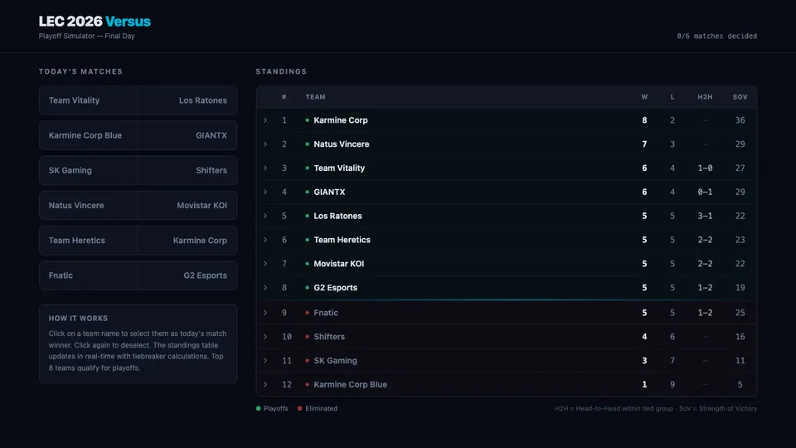
Task: Pick GIANTX as match winner
Action: coord(187,135)
